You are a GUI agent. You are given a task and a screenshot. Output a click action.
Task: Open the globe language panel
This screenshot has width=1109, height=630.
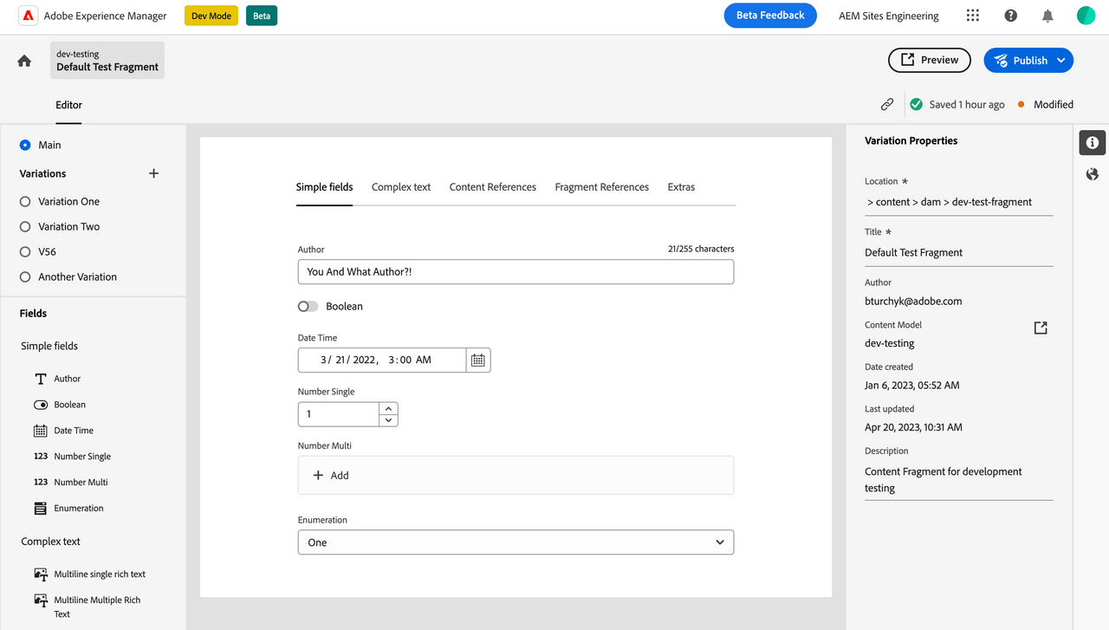click(x=1092, y=174)
